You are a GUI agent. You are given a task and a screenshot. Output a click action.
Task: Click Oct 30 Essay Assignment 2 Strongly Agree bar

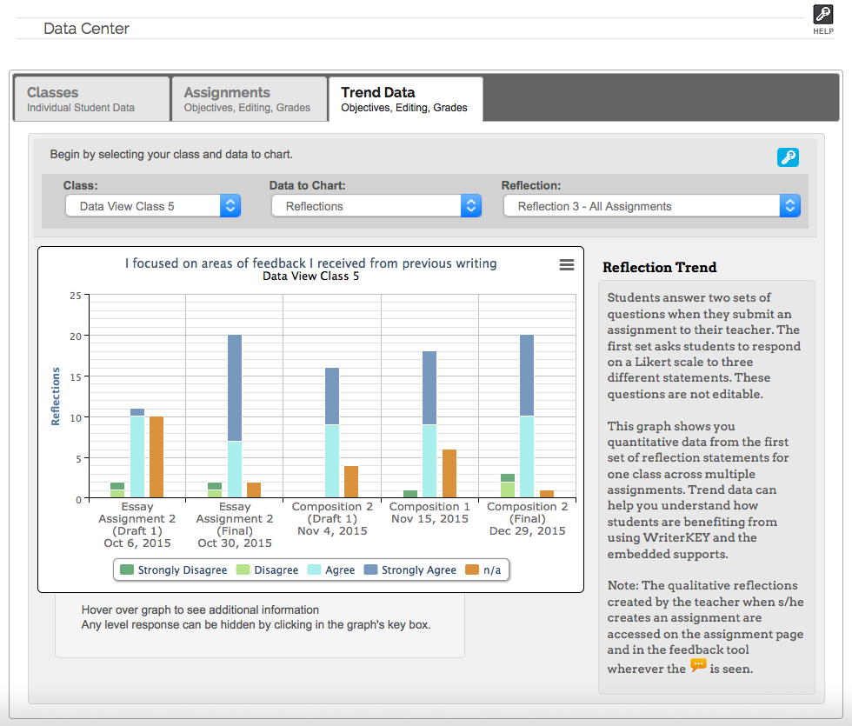click(235, 388)
